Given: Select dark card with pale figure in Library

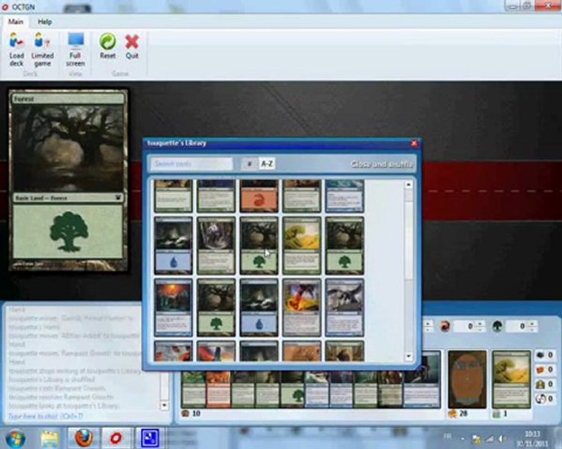Looking at the screenshot, I should point(216,246).
